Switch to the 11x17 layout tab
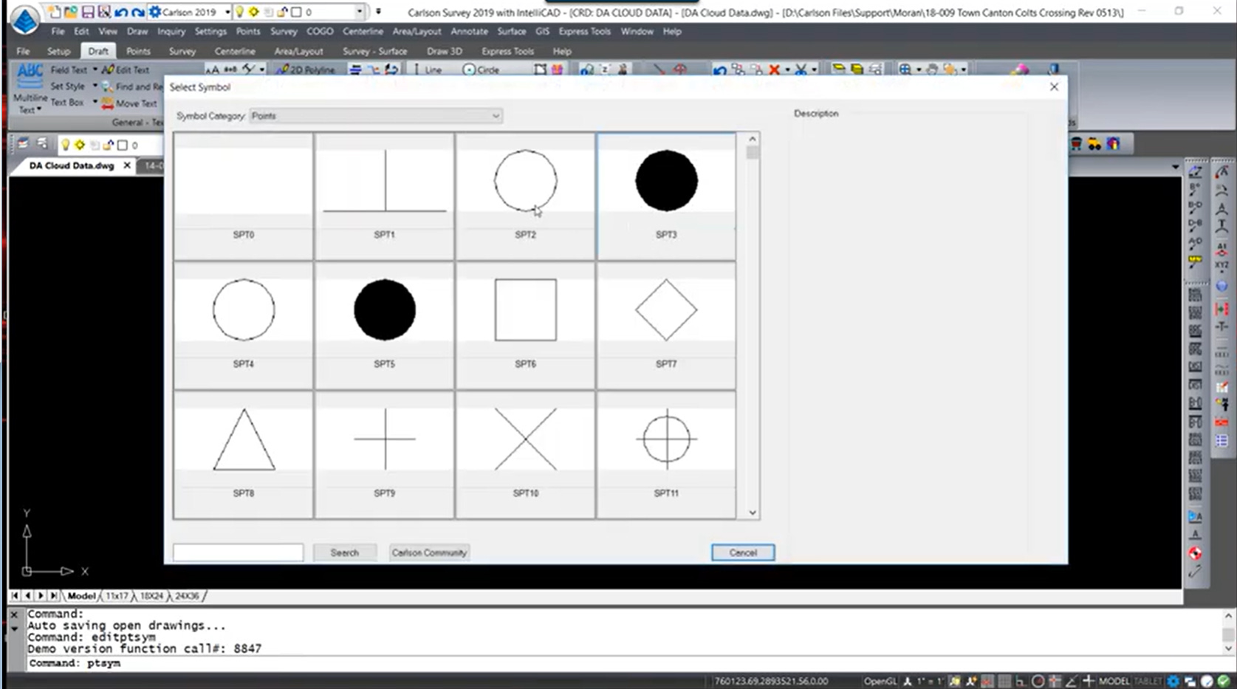Image resolution: width=1237 pixels, height=689 pixels. pyautogui.click(x=116, y=595)
